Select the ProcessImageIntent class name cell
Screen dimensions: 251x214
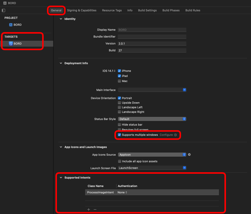click(100, 192)
